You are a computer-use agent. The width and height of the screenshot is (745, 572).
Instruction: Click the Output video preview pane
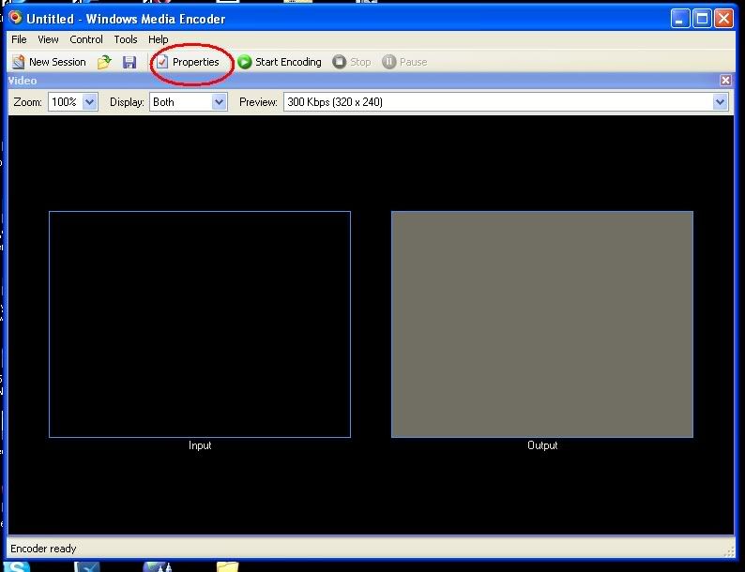tap(542, 324)
